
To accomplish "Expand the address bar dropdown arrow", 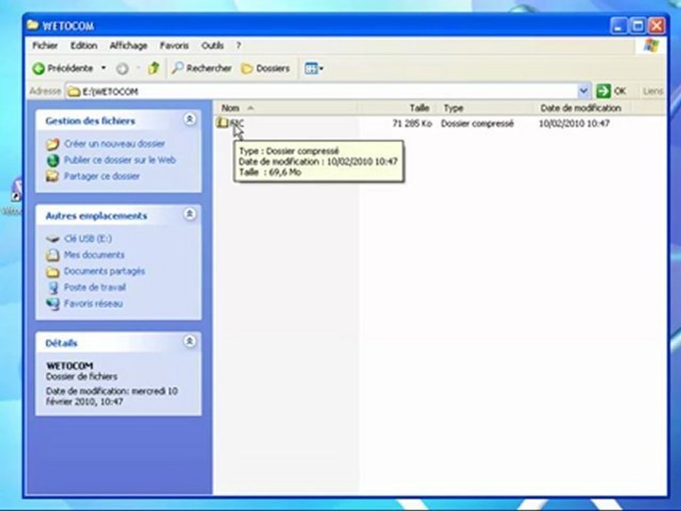I will tap(584, 92).
